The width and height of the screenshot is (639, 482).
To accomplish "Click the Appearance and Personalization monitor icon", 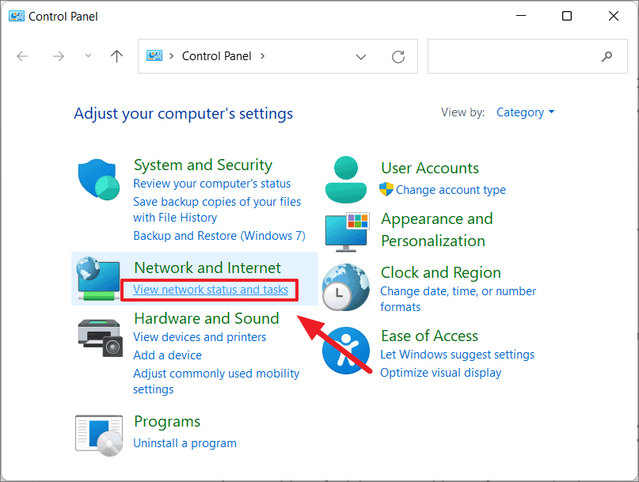I will pyautogui.click(x=346, y=230).
